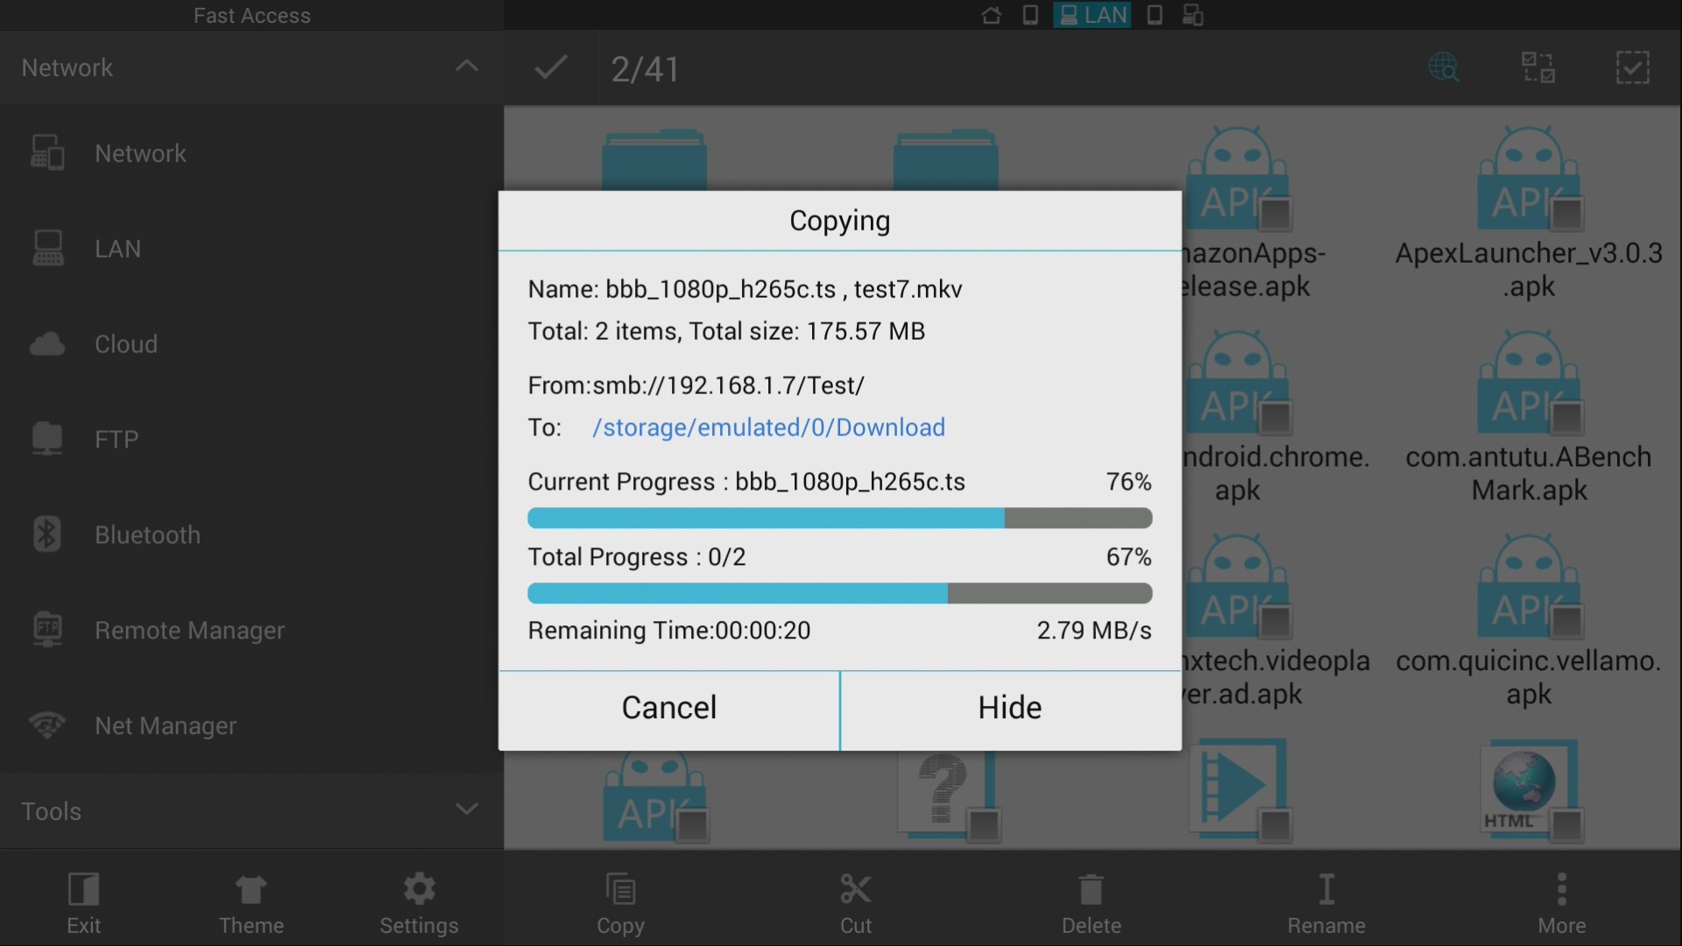Expand the Tools section chevron

point(467,809)
